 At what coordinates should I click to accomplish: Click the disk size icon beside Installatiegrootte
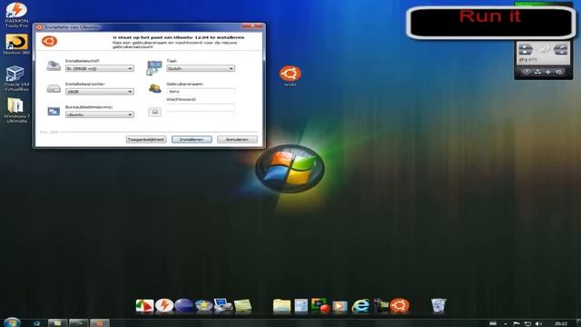click(x=54, y=89)
